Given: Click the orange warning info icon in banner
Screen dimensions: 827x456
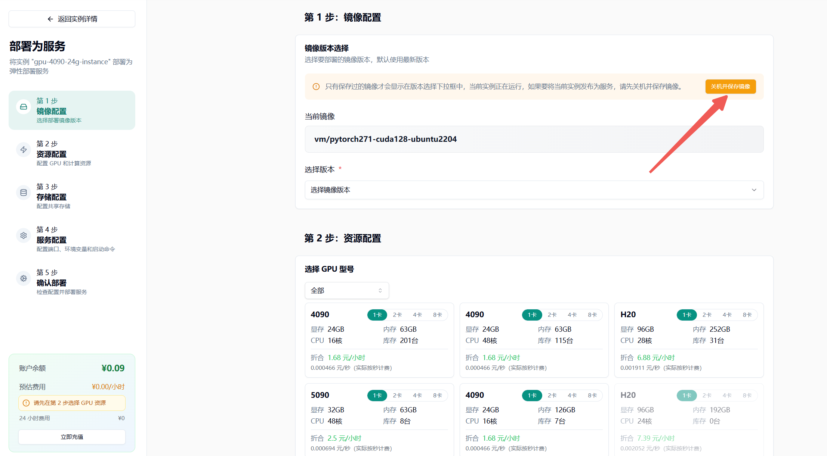Looking at the screenshot, I should click(x=316, y=87).
